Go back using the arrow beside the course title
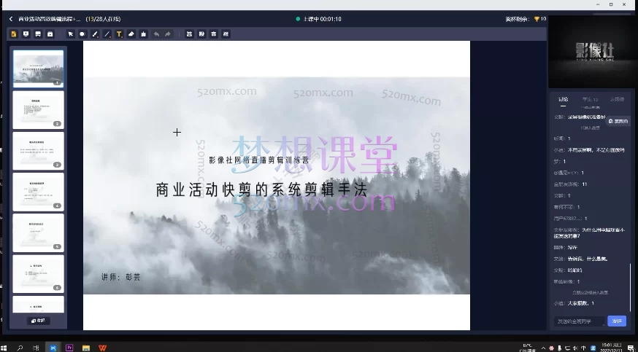Screen dimensions: 638x352 point(11,19)
